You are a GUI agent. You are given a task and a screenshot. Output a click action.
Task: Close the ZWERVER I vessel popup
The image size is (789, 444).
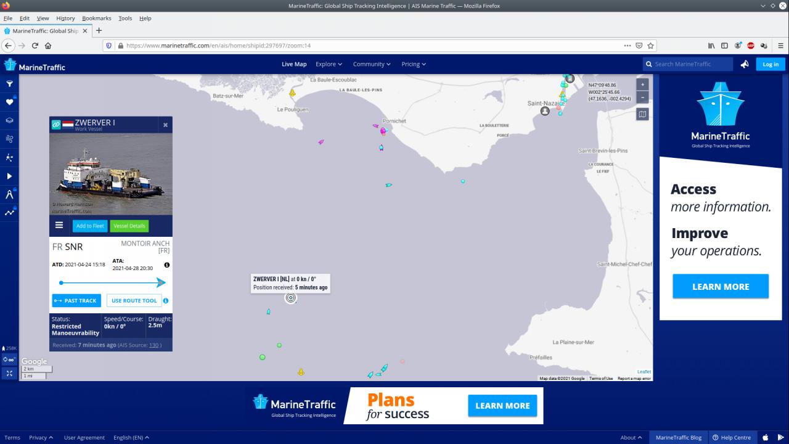pyautogui.click(x=165, y=125)
